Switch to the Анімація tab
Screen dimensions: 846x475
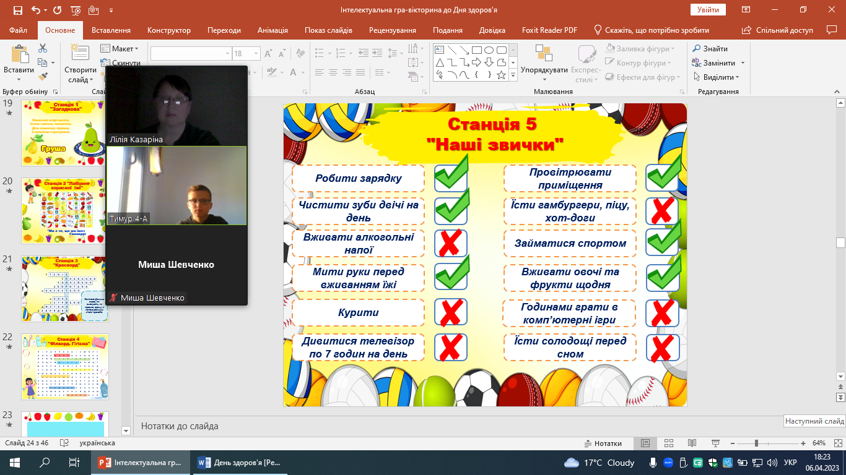click(x=273, y=30)
